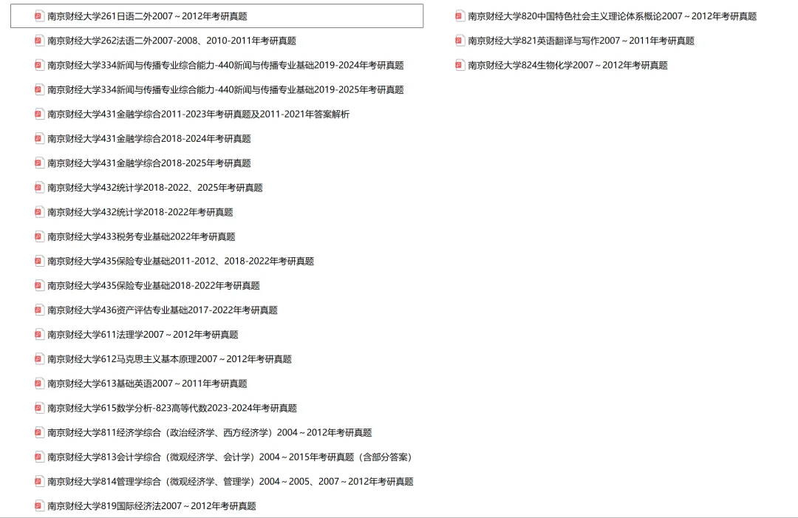Click PDF icon of 334新闻与传播 2019-2024 file
The height and width of the screenshot is (518, 798).
pyautogui.click(x=39, y=65)
